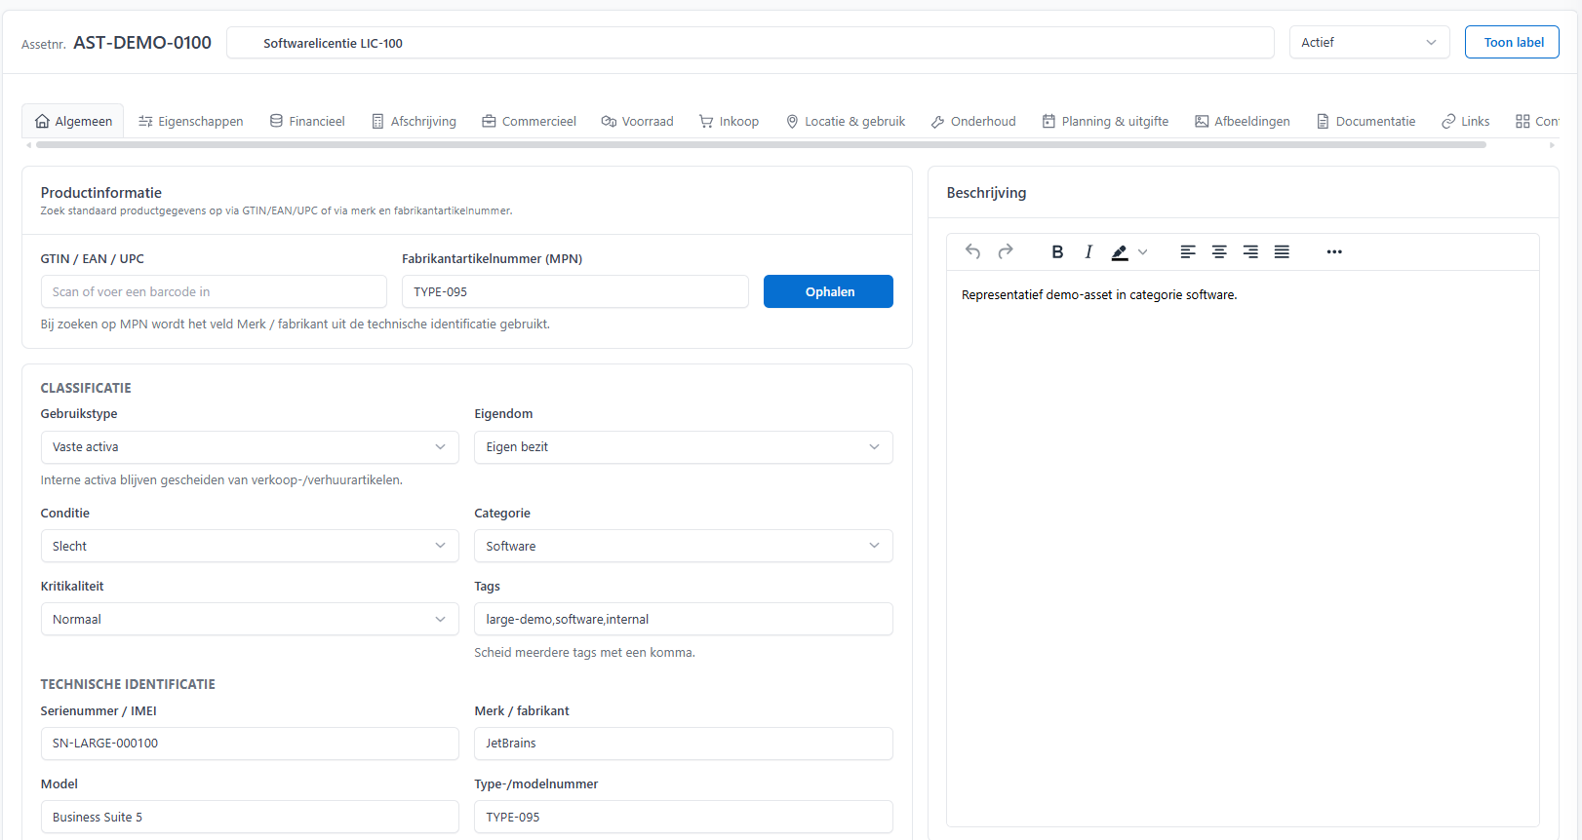Image resolution: width=1582 pixels, height=840 pixels.
Task: Focus the Type-/modelnummer field
Action: click(x=684, y=817)
